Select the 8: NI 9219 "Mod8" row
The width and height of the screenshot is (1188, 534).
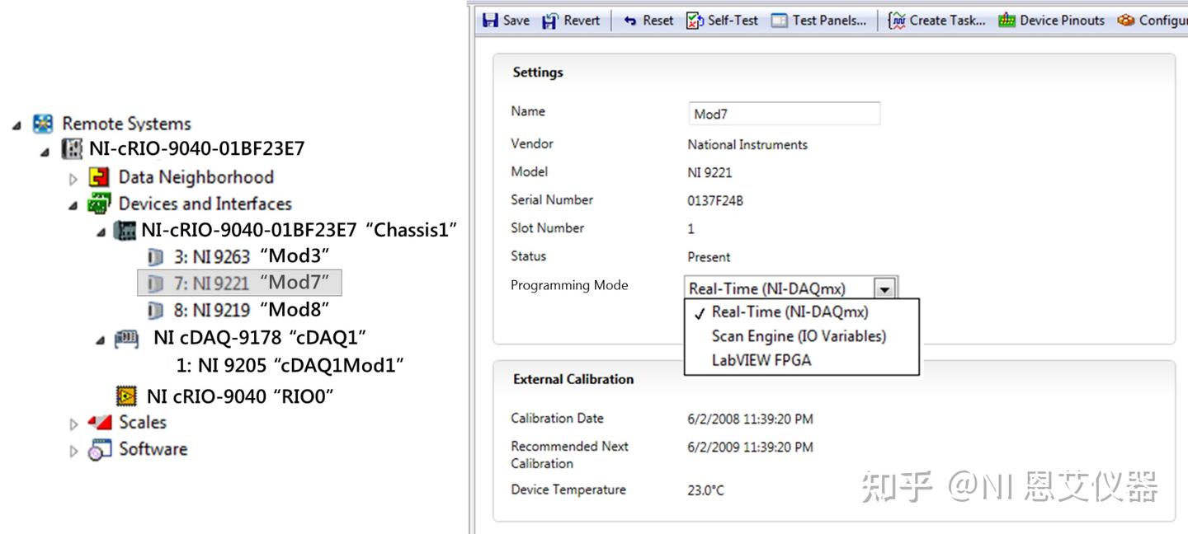click(x=239, y=311)
